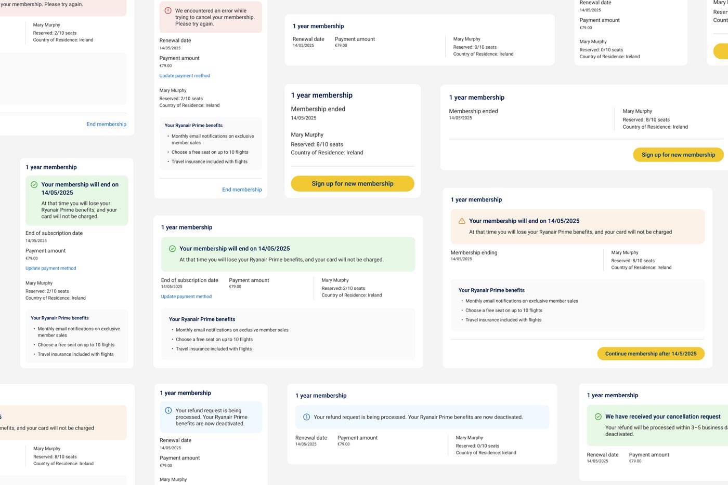Viewport: 728px width, 485px height.
Task: Click End membership below the Ryanair Prime benefits list
Action: pyautogui.click(x=242, y=190)
